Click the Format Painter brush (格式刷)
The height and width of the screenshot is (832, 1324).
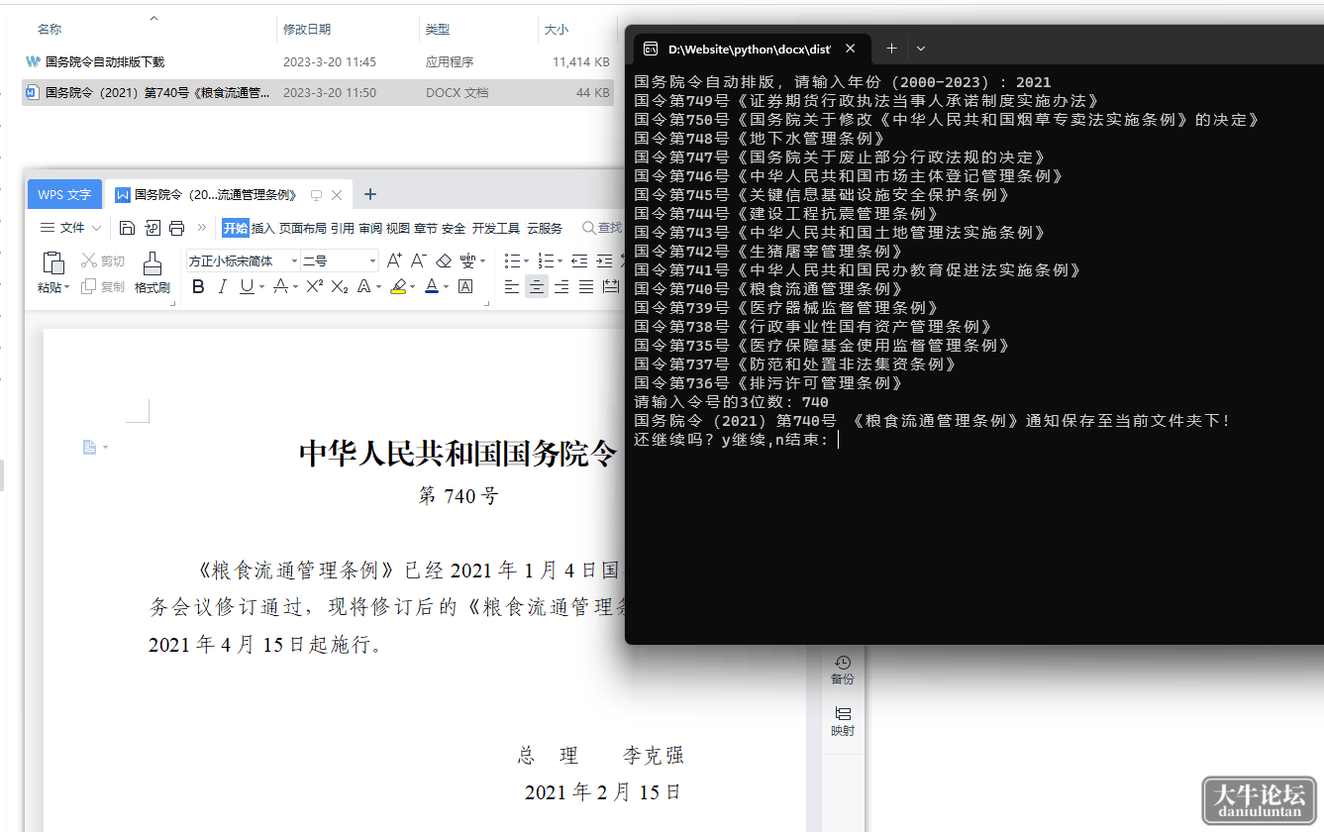click(x=153, y=271)
